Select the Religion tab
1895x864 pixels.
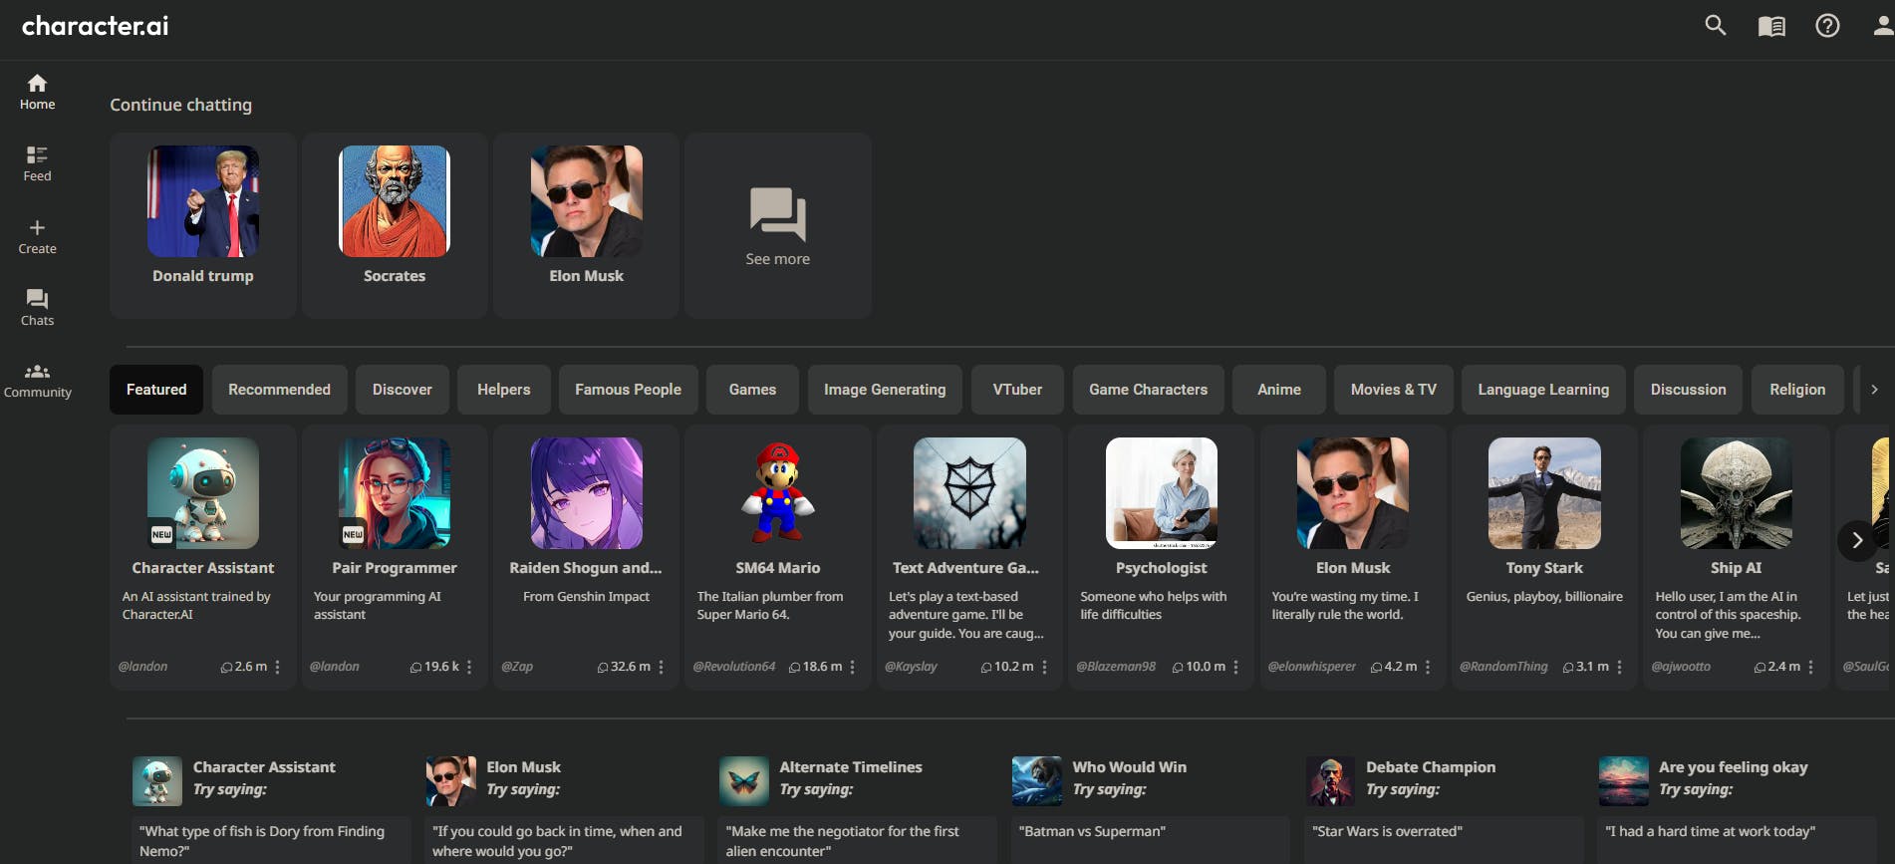[1797, 390]
